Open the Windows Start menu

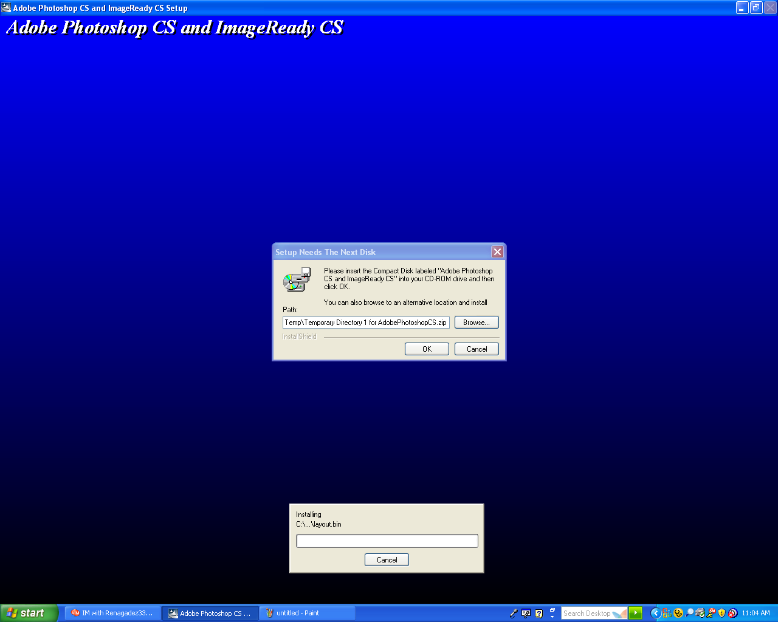click(x=29, y=613)
